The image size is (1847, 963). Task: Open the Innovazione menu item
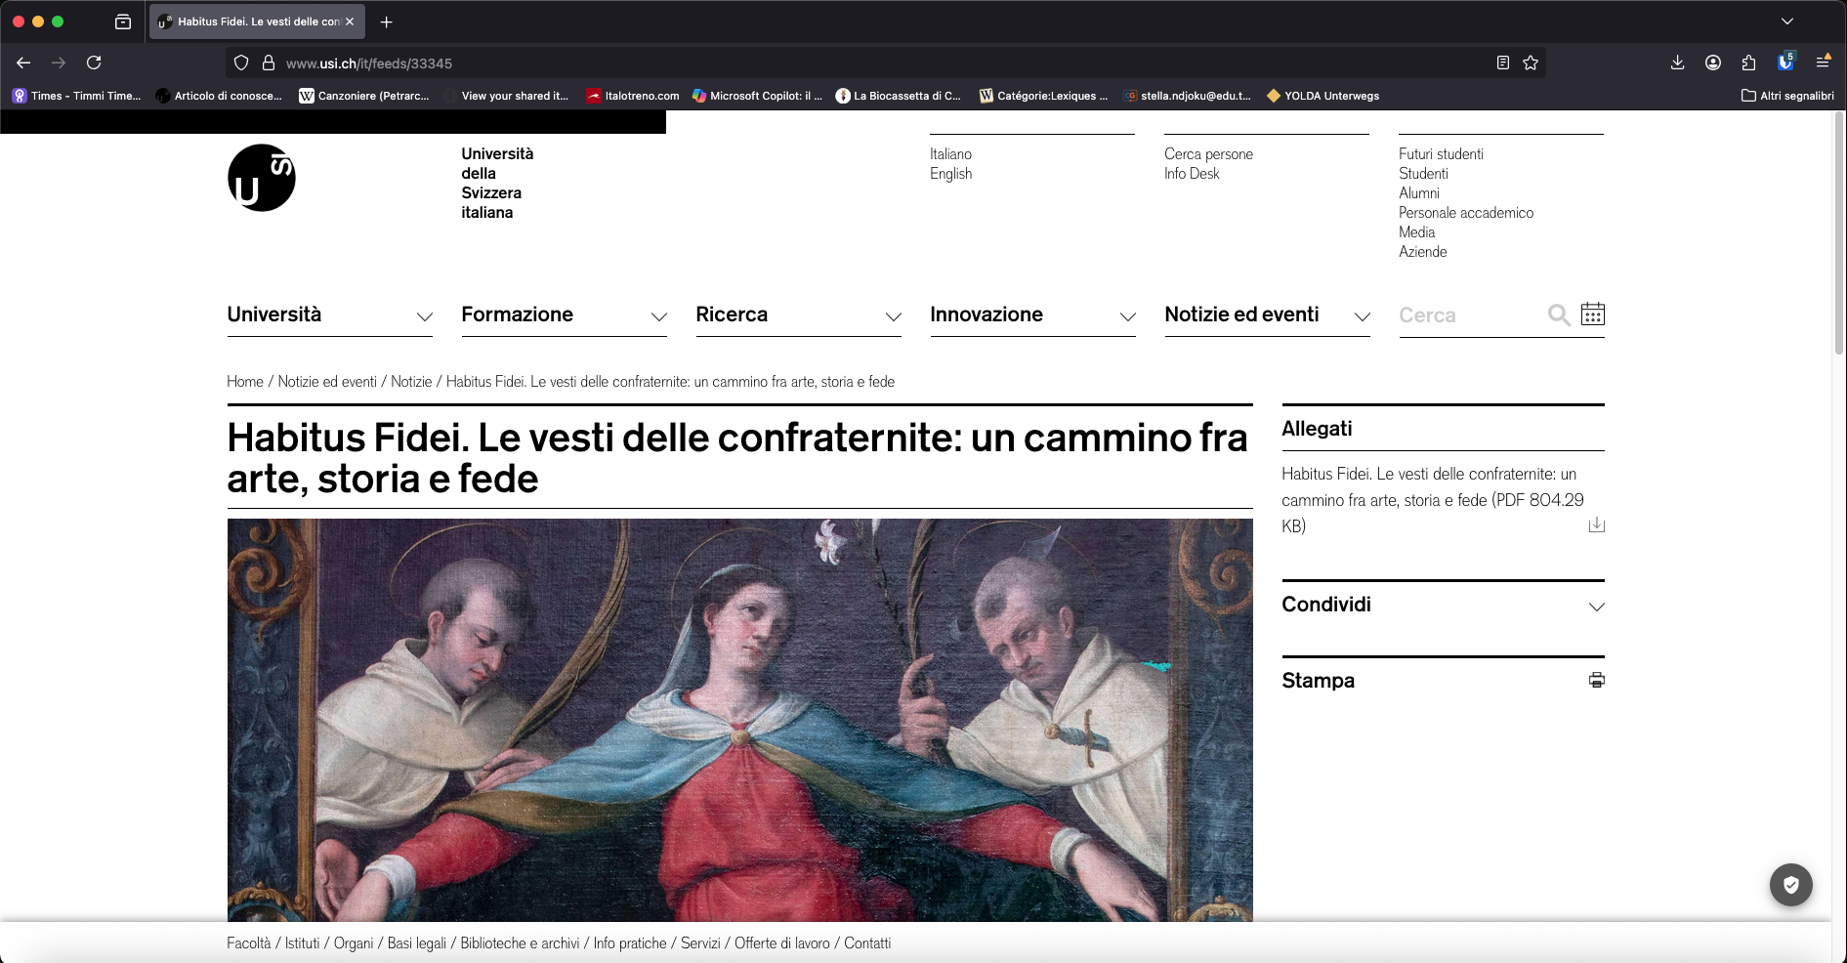(986, 314)
